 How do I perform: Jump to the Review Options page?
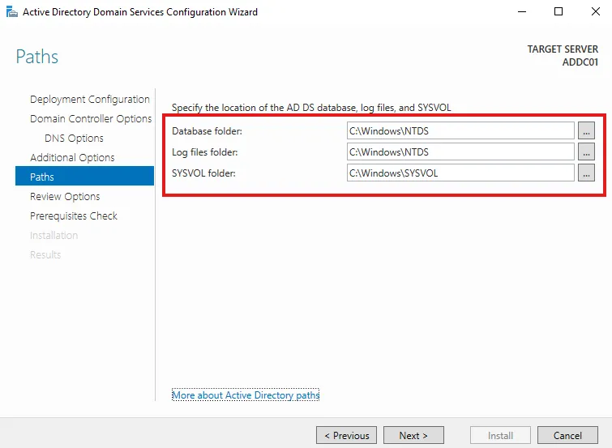point(65,197)
